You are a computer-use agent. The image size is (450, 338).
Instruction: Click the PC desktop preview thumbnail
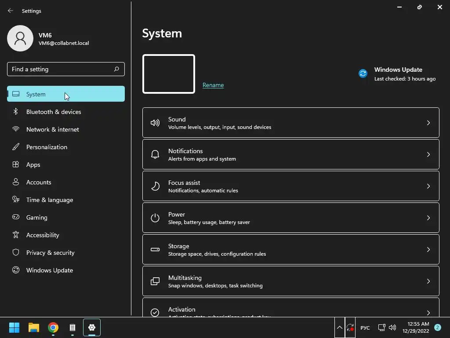tap(169, 74)
